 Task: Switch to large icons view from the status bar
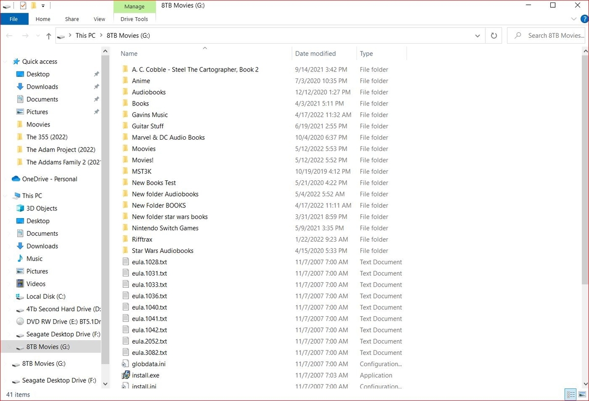[582, 394]
